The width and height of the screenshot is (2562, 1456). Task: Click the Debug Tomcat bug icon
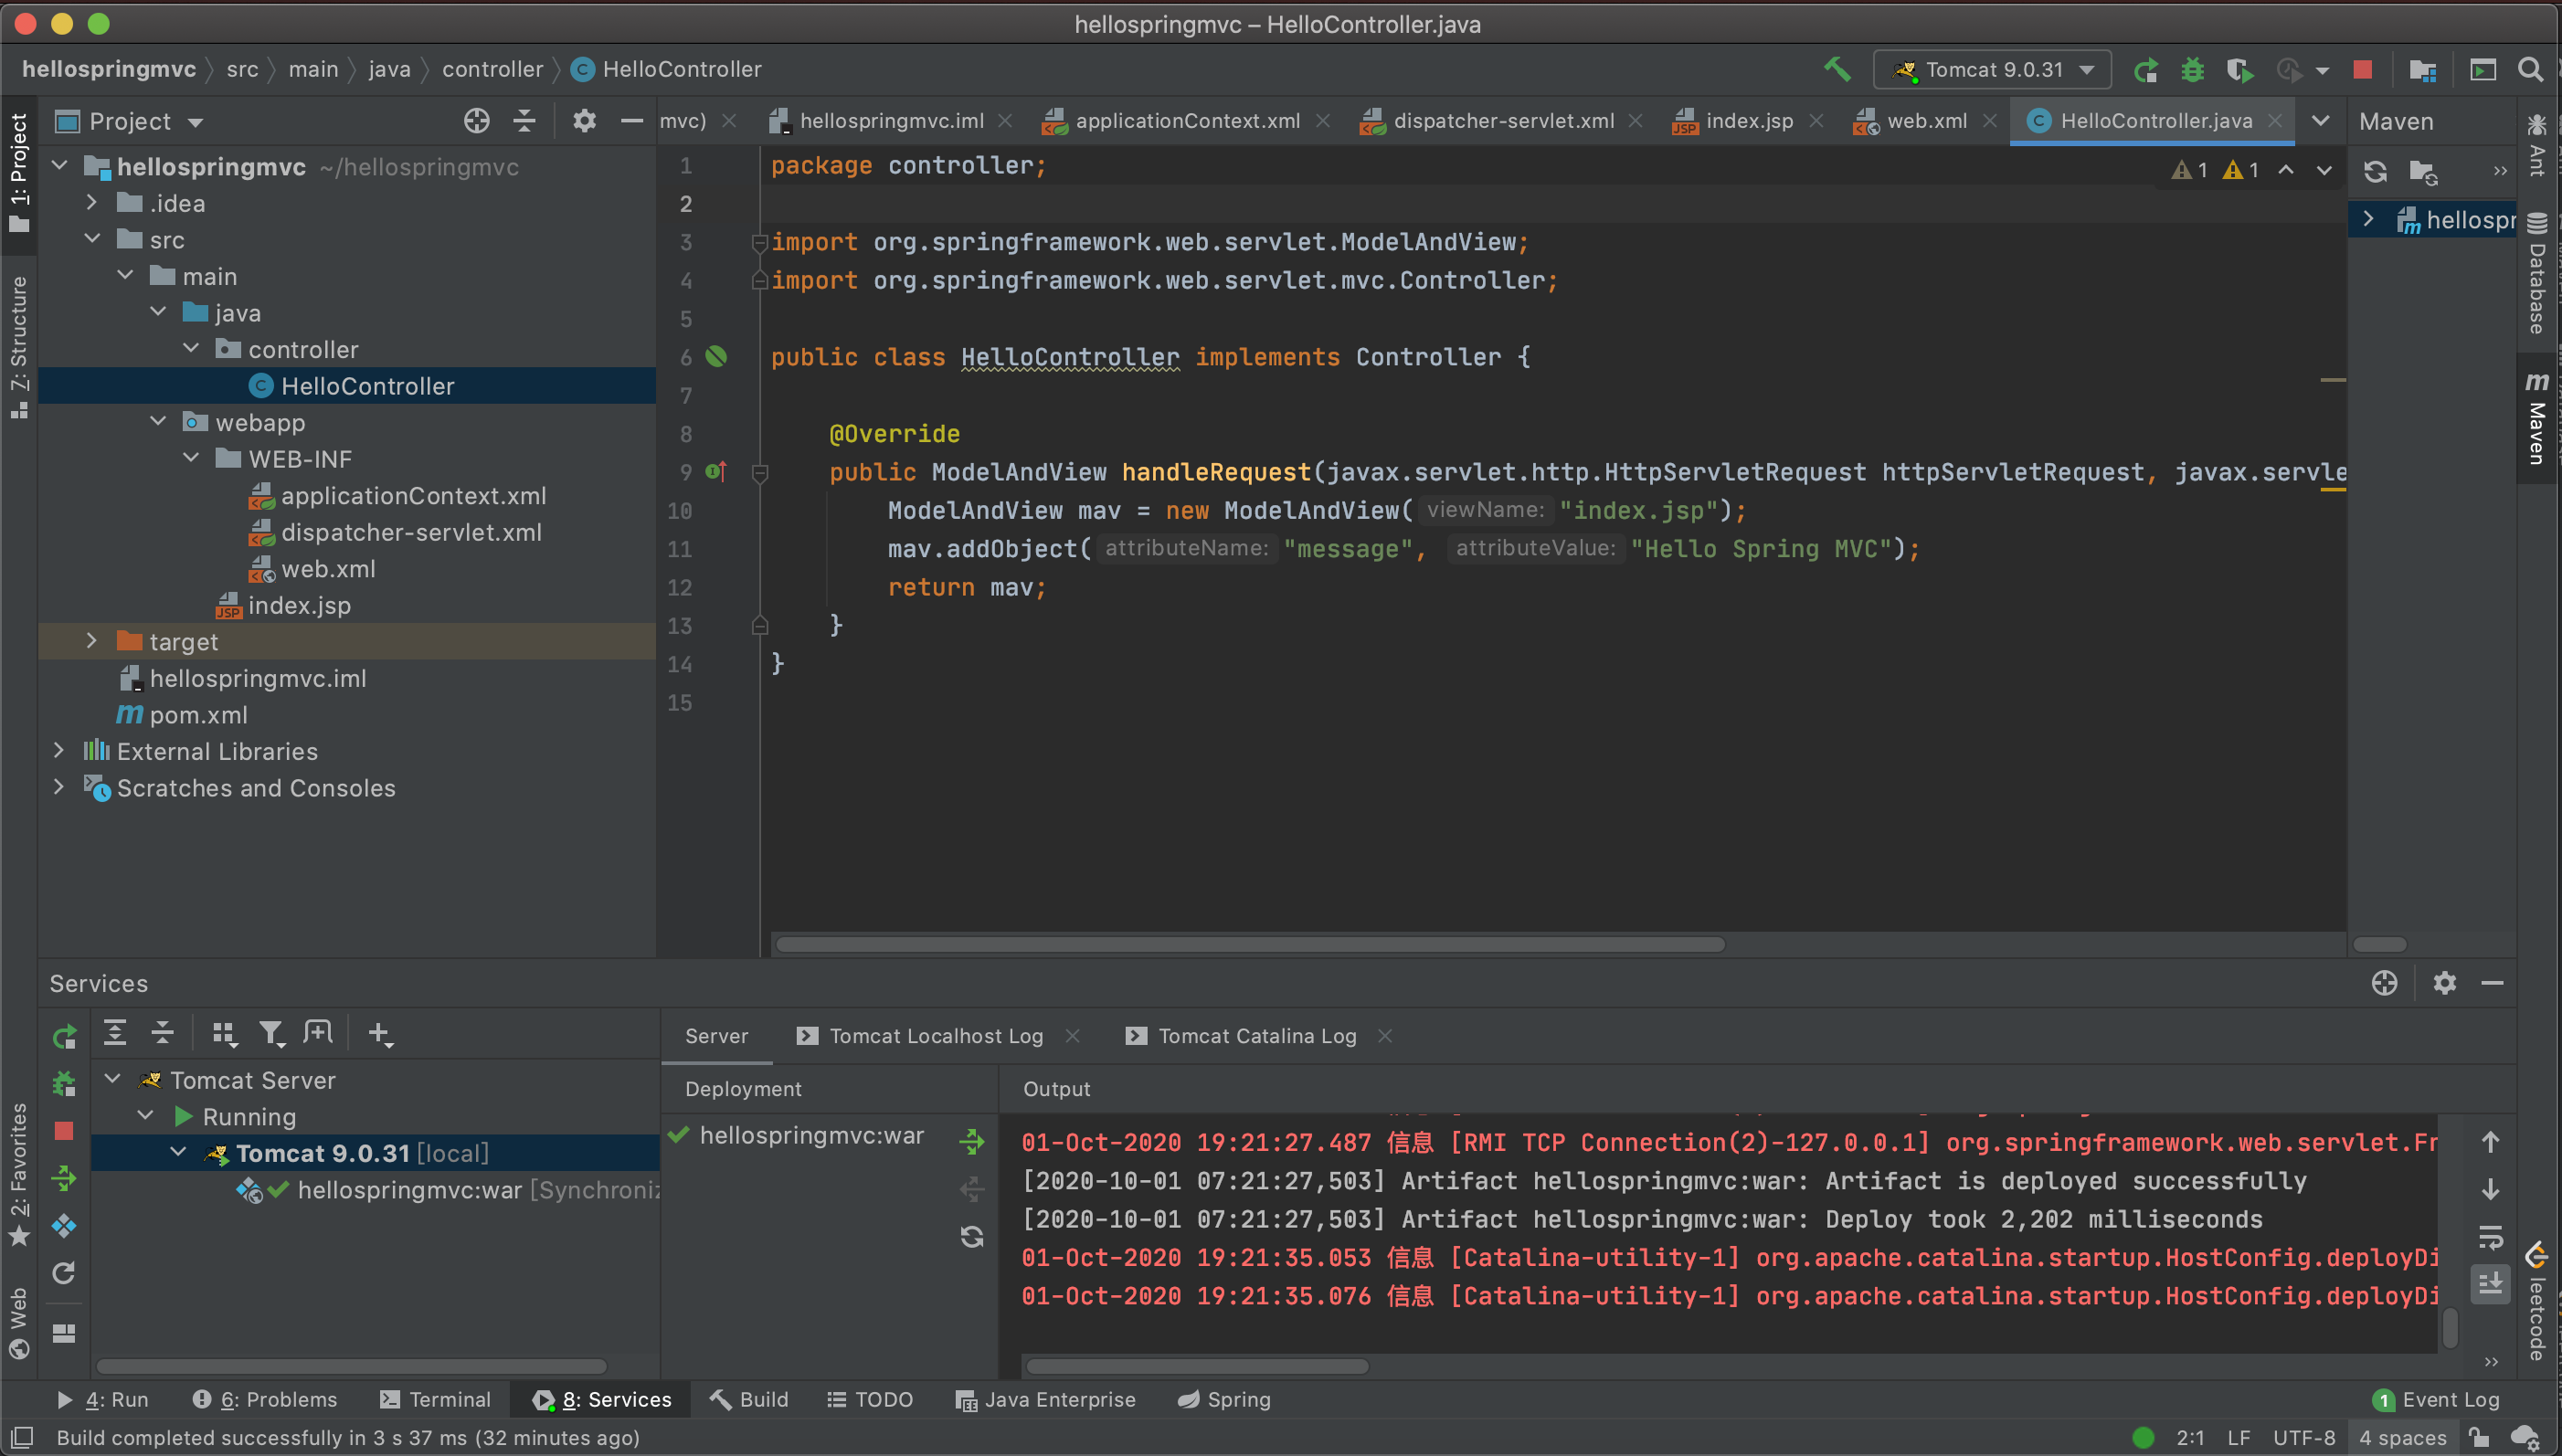[x=2192, y=70]
